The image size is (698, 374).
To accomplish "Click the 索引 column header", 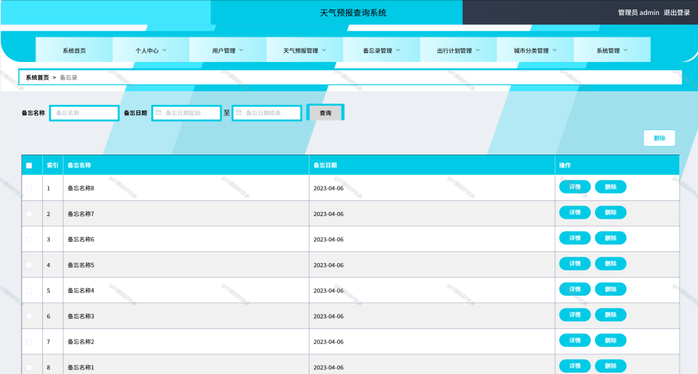I will (52, 166).
